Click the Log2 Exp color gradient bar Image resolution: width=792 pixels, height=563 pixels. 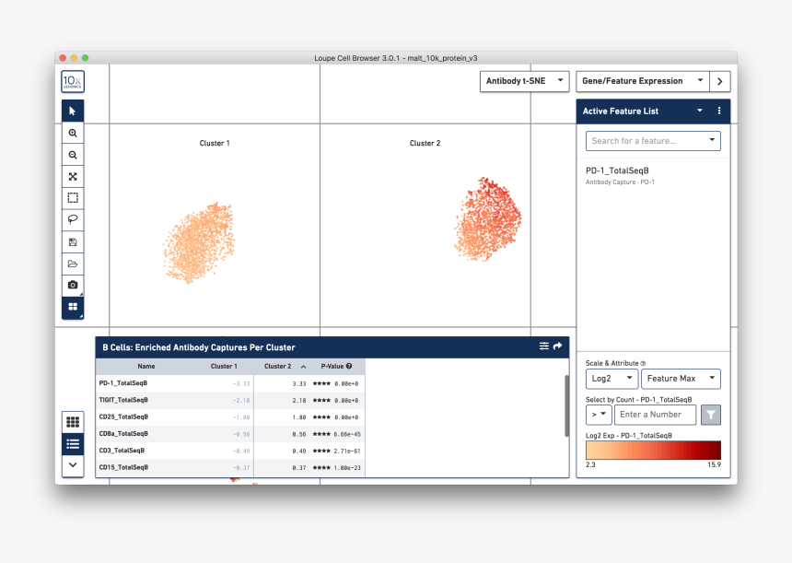click(653, 451)
